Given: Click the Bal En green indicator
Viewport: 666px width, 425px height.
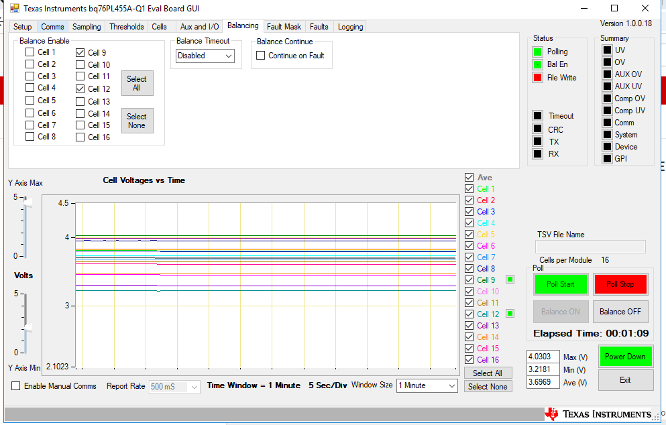Looking at the screenshot, I should (x=537, y=64).
